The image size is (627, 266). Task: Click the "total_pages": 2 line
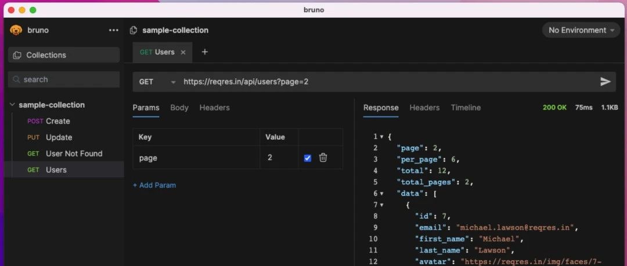pos(435,182)
